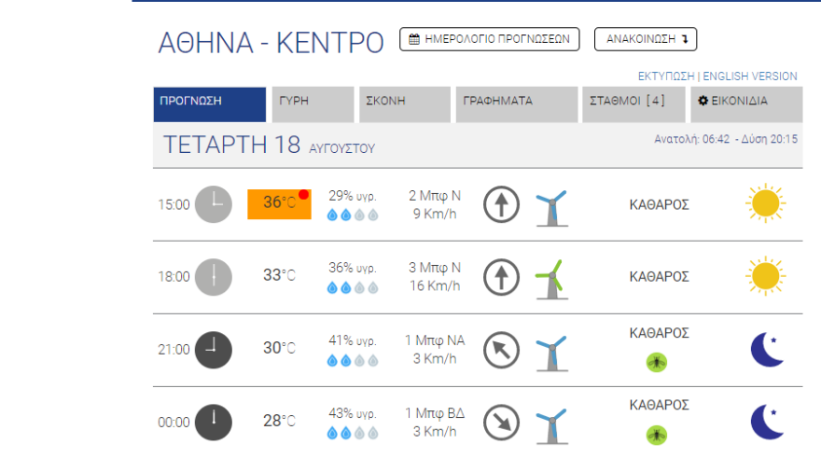This screenshot has height=458, width=821.
Task: Click the humidity droplets in the 15:00 row
Action: (x=352, y=215)
